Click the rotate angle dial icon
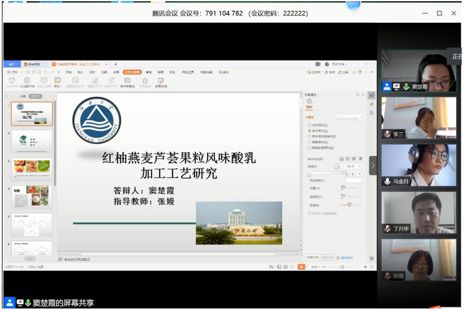The image size is (466, 310). click(x=336, y=166)
